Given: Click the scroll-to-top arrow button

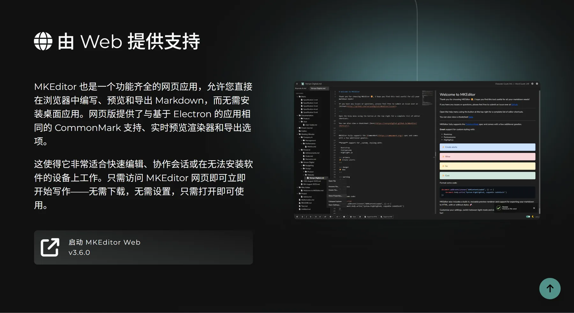Looking at the screenshot, I should (550, 288).
